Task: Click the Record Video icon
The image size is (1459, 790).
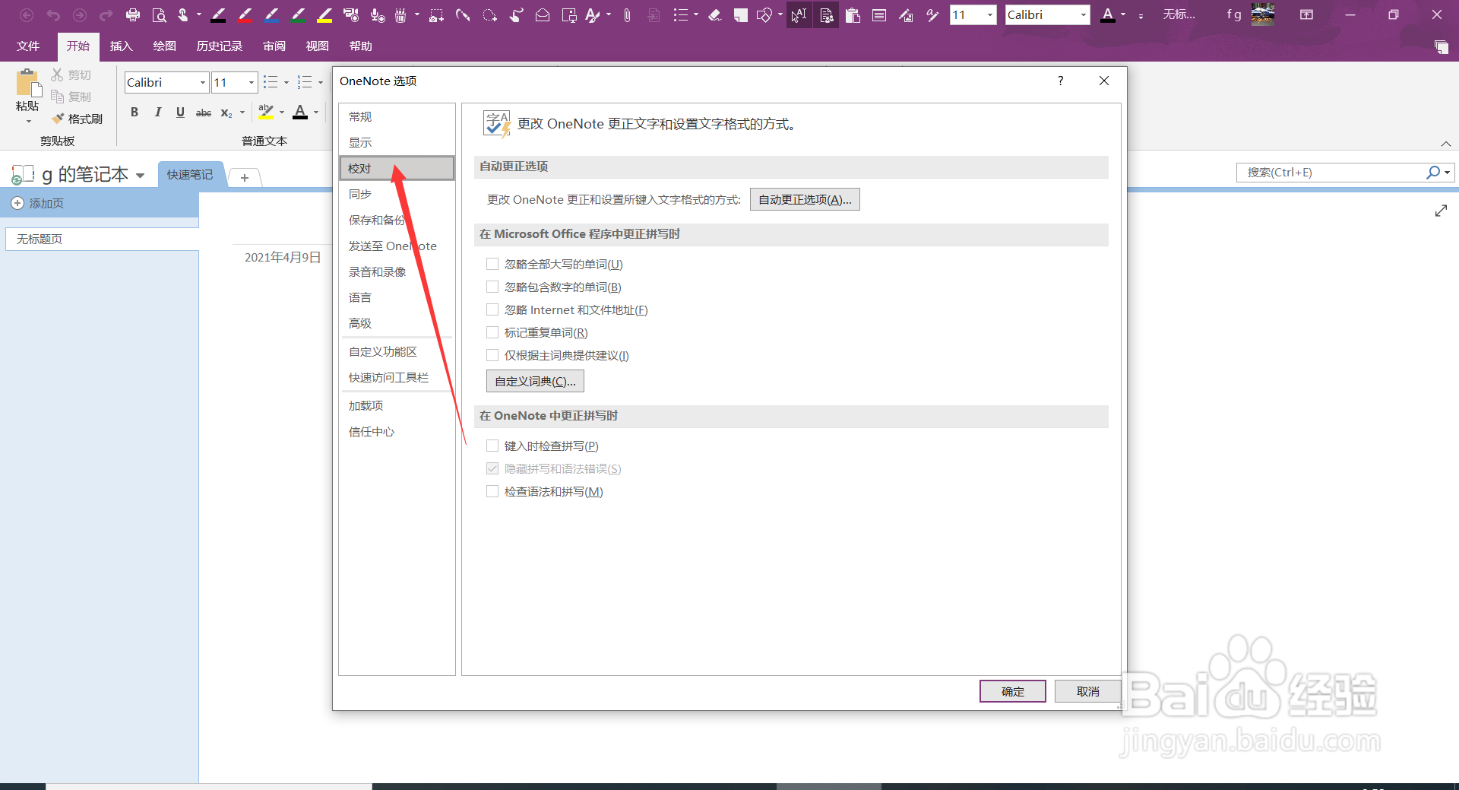Action: point(351,14)
